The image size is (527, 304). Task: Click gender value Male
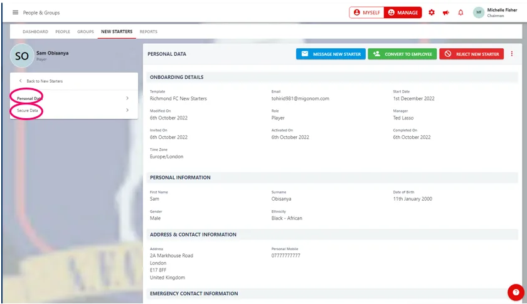click(x=155, y=218)
